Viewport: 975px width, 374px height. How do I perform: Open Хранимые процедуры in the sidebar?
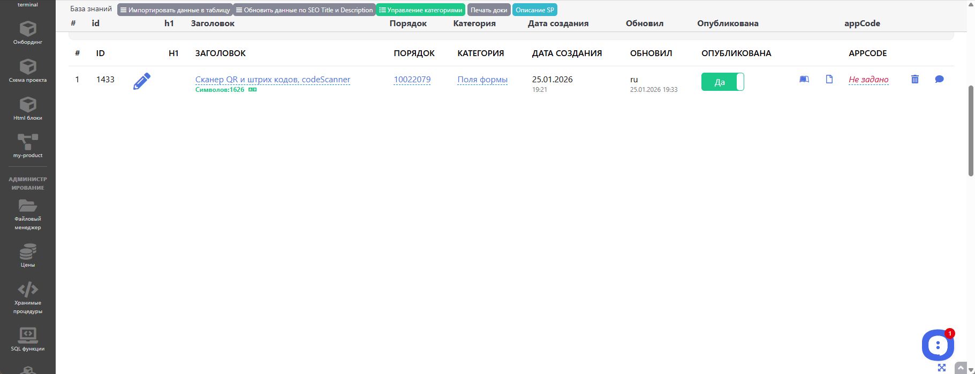coord(28,298)
